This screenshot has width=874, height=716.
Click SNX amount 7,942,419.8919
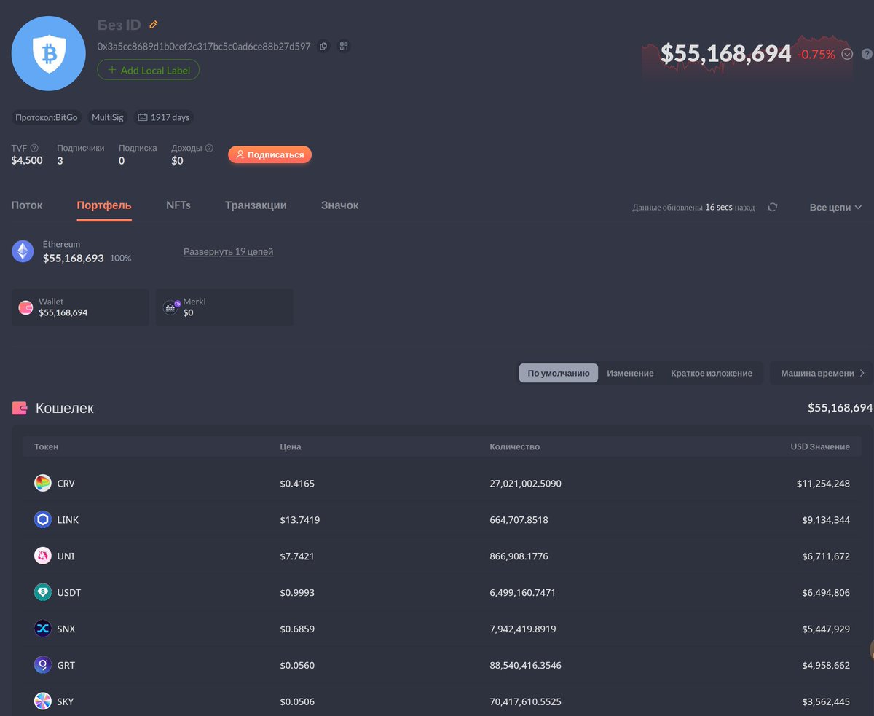click(x=523, y=629)
